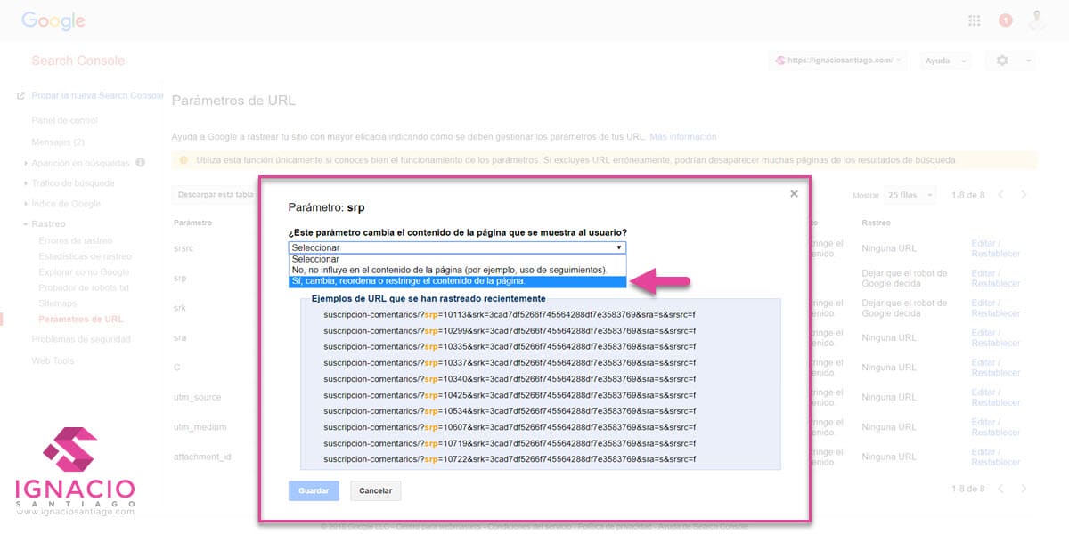Open Mensajes (2) in sidebar
This screenshot has width=1069, height=534.
[58, 142]
